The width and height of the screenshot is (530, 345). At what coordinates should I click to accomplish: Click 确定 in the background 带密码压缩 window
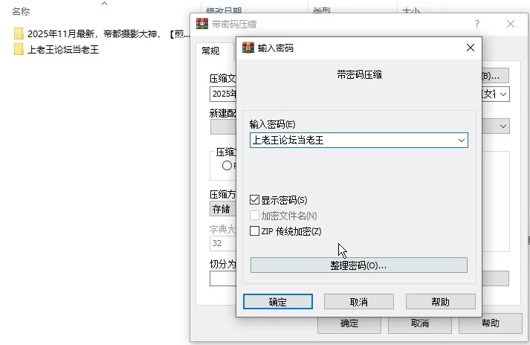[x=349, y=323]
